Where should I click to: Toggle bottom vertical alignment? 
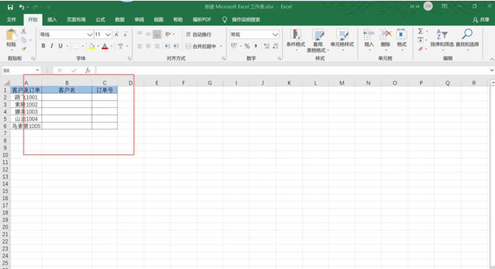(x=157, y=34)
